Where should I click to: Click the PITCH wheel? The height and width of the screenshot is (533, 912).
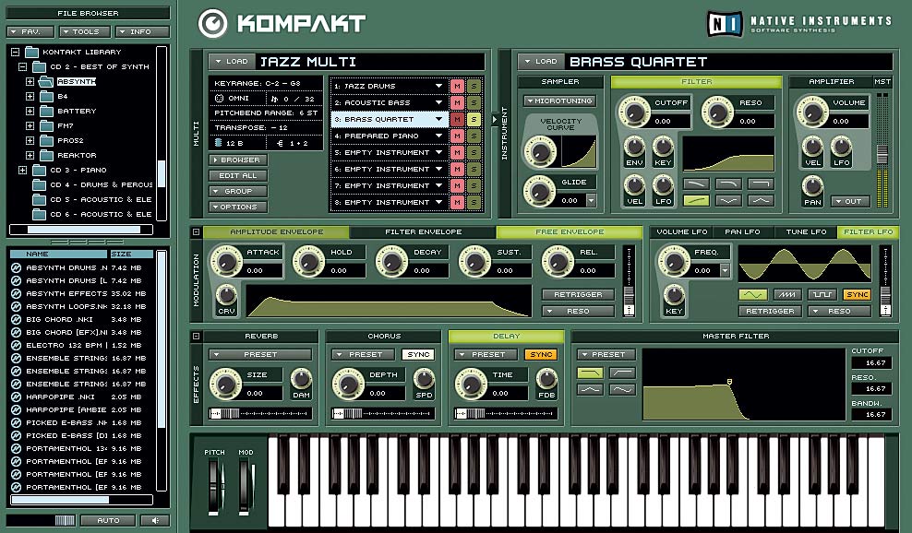coord(213,487)
